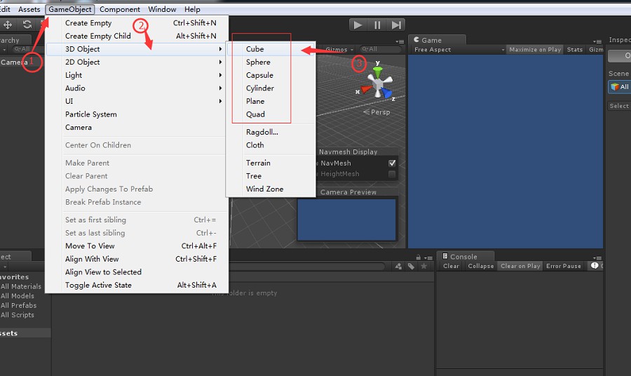Expand the Light submenu

coord(135,75)
